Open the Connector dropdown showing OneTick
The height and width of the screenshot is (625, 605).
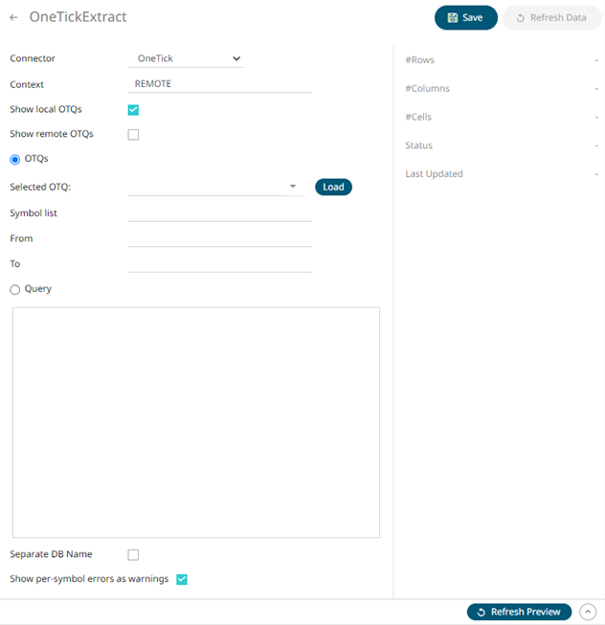186,58
